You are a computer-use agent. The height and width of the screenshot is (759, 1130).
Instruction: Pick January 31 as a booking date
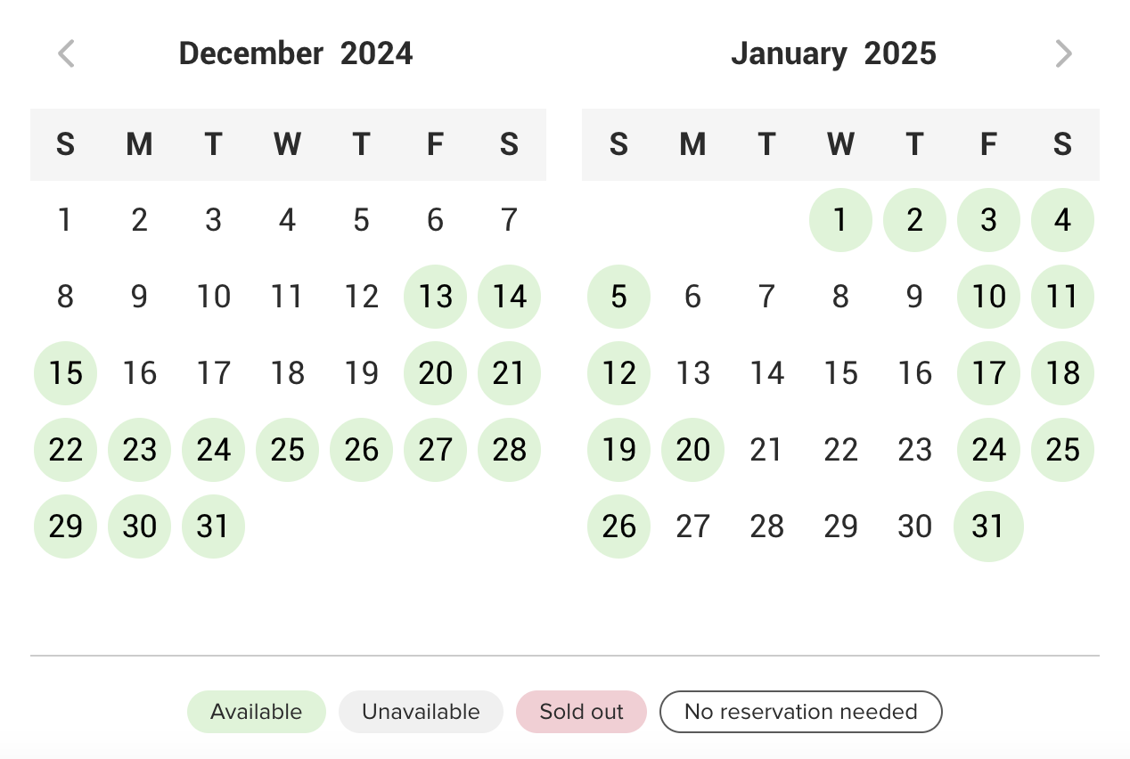(x=988, y=526)
